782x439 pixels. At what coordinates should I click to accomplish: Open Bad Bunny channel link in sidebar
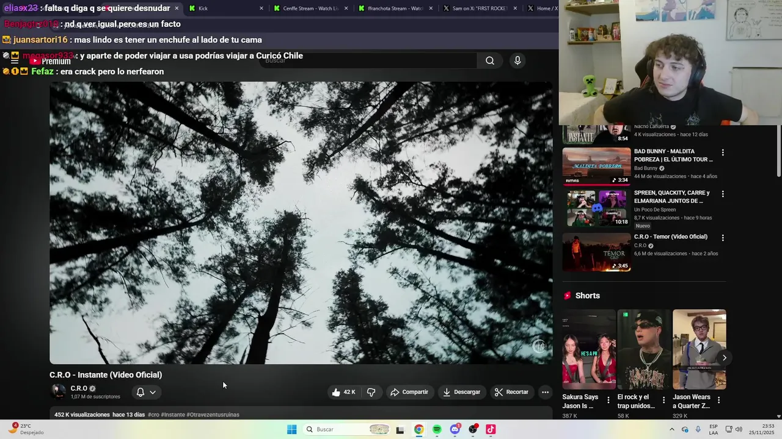[x=646, y=168]
